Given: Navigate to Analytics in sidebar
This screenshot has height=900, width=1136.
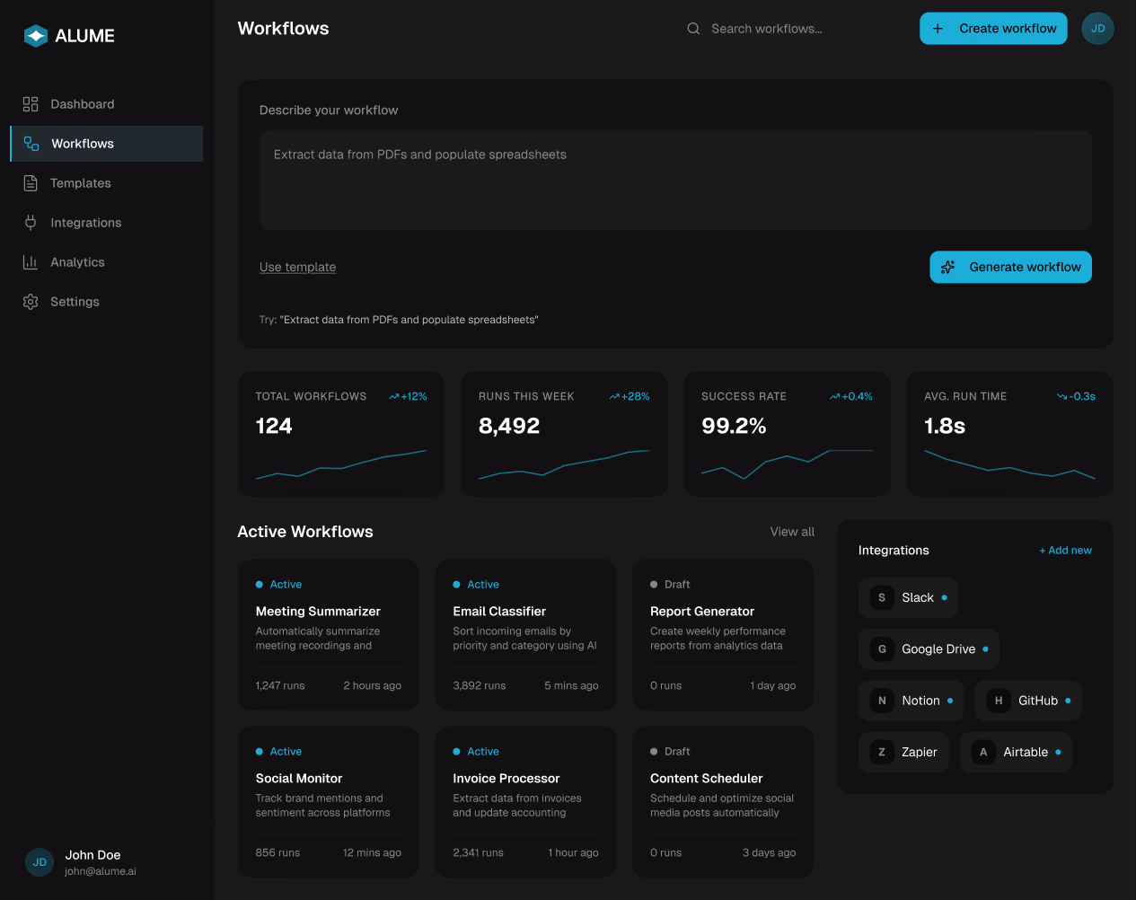Looking at the screenshot, I should tap(107, 262).
